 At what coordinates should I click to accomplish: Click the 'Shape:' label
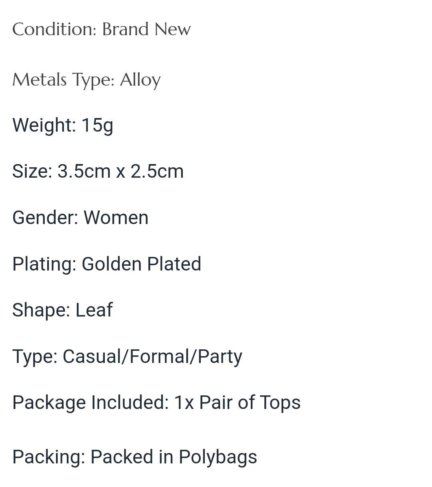pos(41,310)
